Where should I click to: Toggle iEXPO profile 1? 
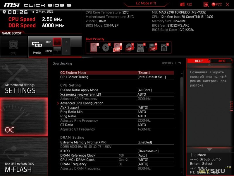pyautogui.click(x=57, y=51)
